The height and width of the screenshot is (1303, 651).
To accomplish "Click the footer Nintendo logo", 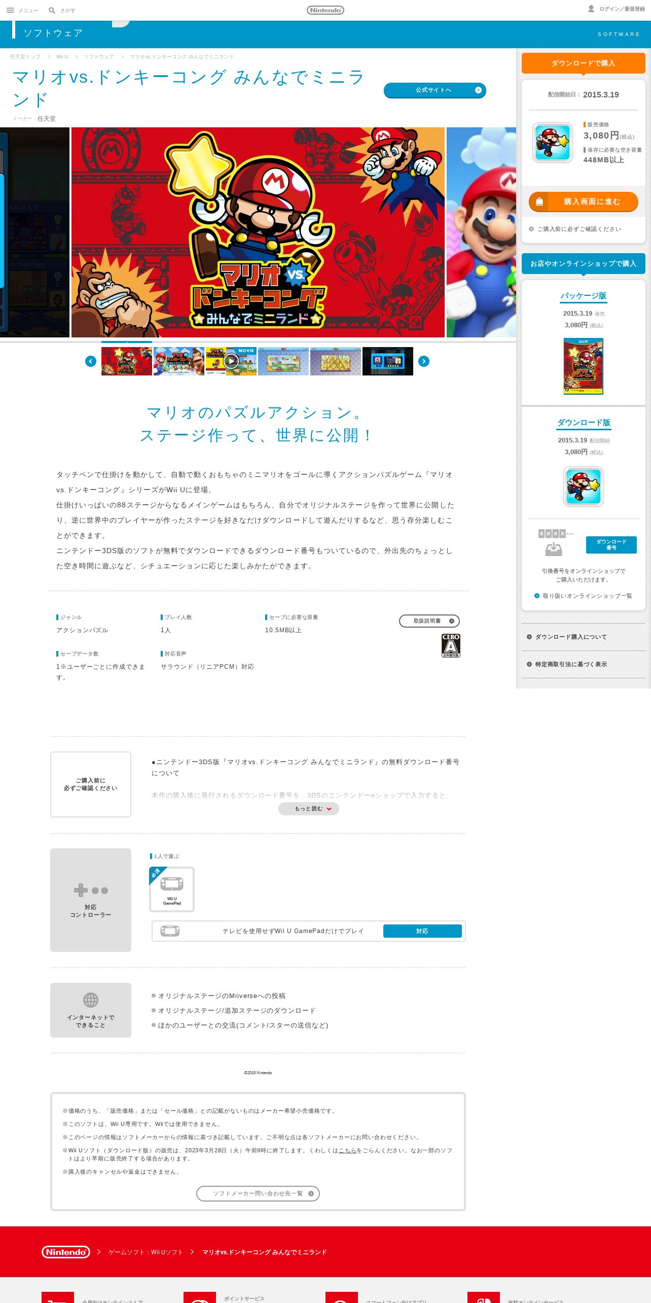I will tap(66, 1252).
